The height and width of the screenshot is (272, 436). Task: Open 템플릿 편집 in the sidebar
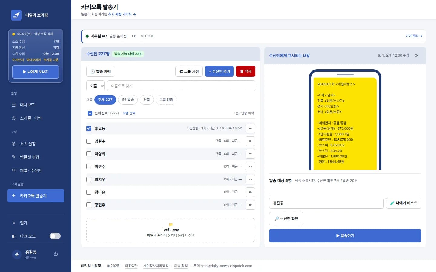(x=36, y=157)
